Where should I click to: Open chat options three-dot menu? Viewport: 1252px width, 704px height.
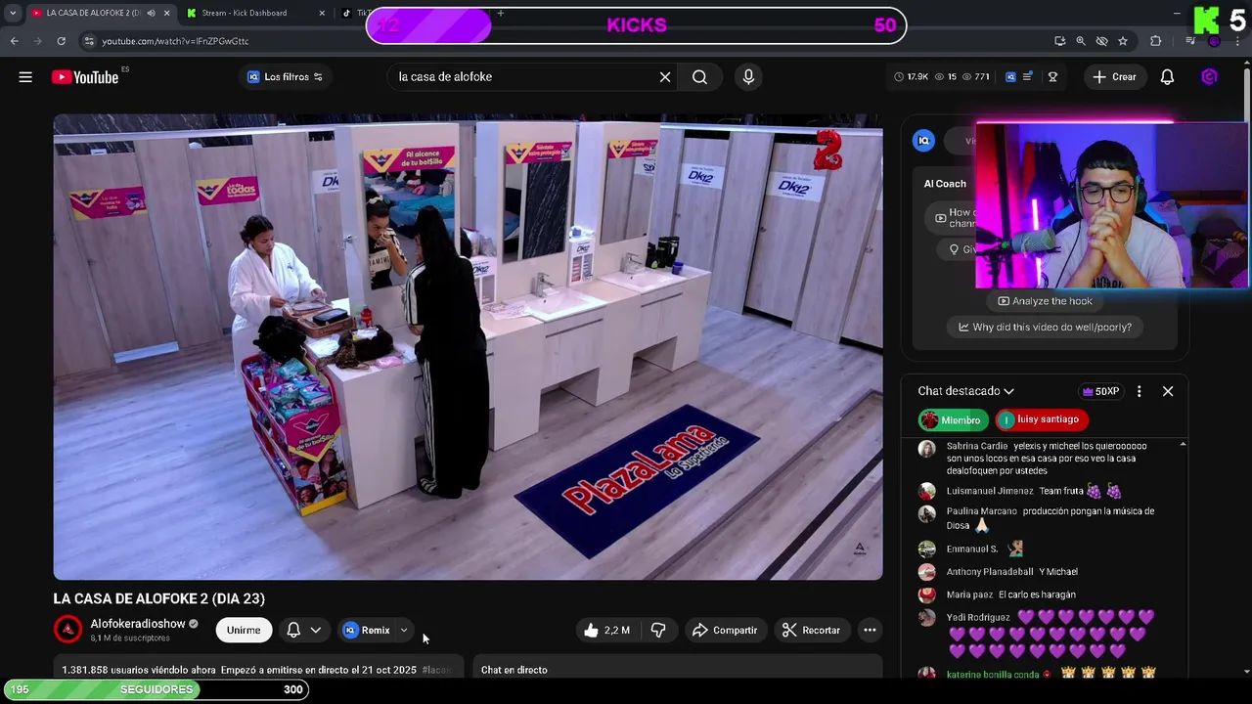pos(1139,391)
